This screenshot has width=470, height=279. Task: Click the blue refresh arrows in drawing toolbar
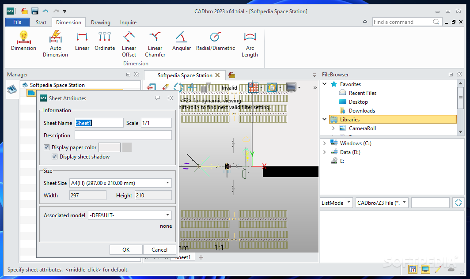[x=178, y=87]
